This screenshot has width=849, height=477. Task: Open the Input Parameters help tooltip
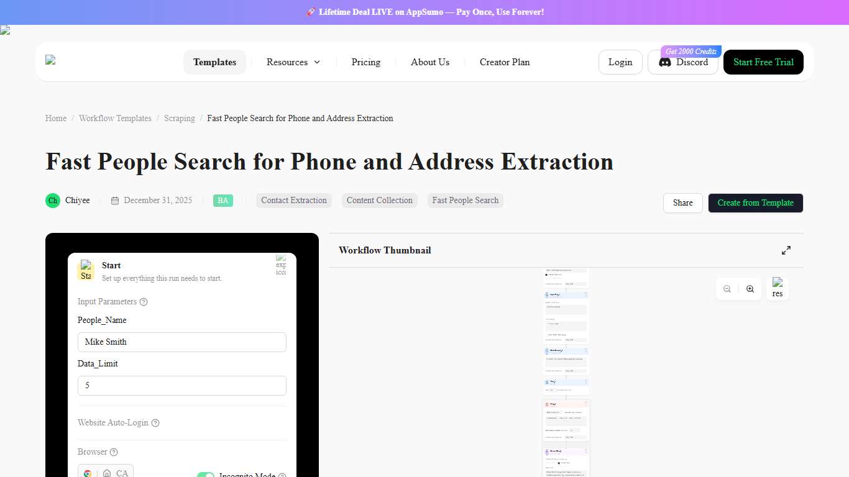pyautogui.click(x=144, y=301)
